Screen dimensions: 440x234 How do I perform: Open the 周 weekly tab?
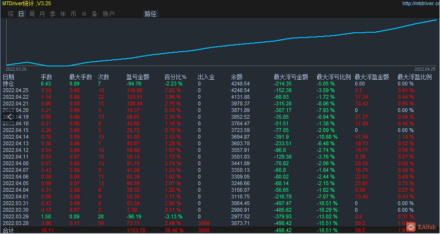coord(32,14)
